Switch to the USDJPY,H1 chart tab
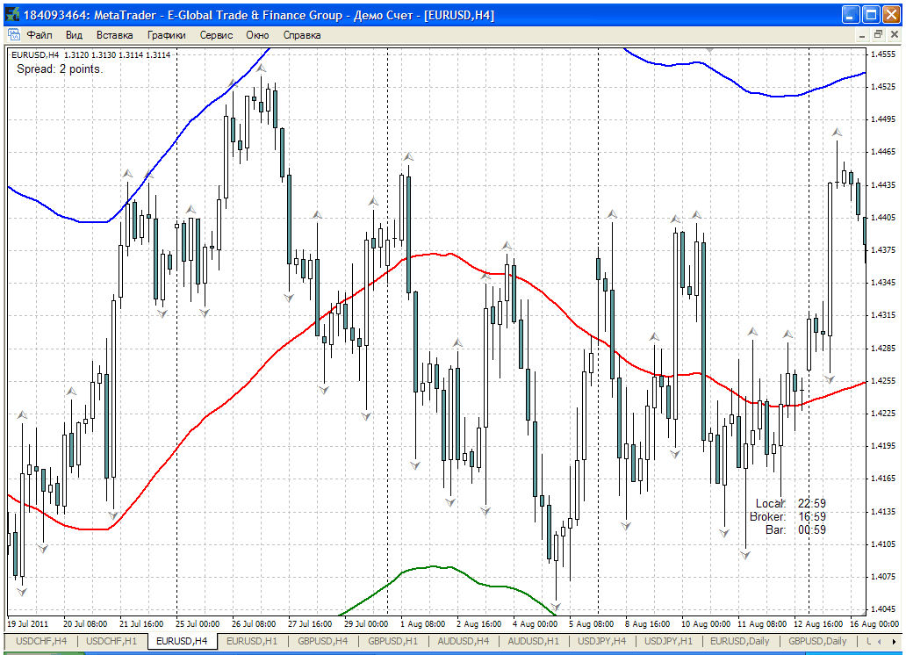Screen dimensions: 906x655 click(668, 641)
